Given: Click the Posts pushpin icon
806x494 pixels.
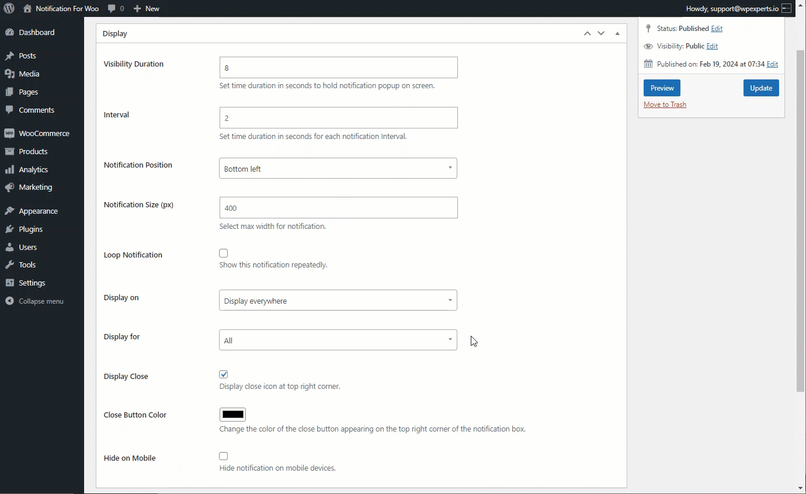Looking at the screenshot, I should (9, 56).
